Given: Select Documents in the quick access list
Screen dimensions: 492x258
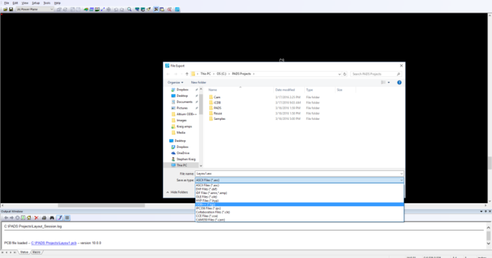Looking at the screenshot, I should 182,102.
